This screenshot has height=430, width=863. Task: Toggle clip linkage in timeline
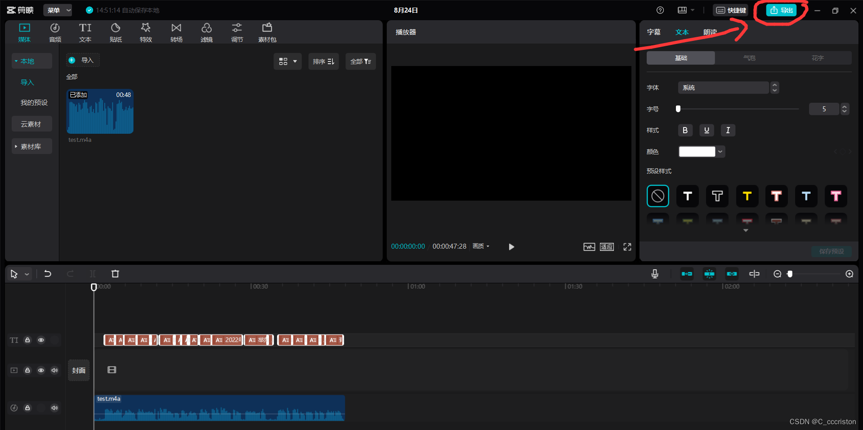[732, 274]
